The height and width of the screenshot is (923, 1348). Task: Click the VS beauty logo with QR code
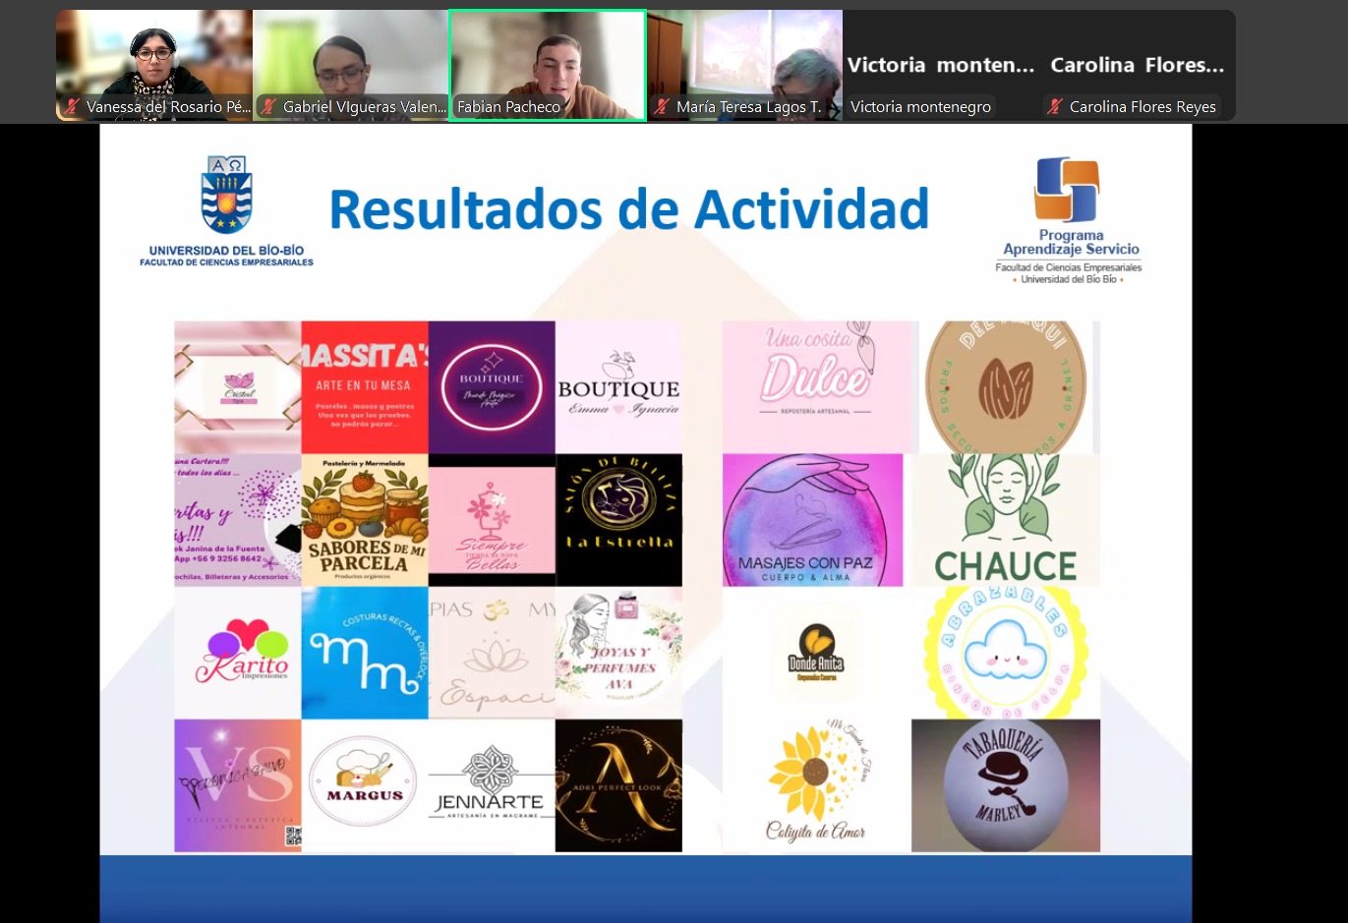[x=238, y=785]
